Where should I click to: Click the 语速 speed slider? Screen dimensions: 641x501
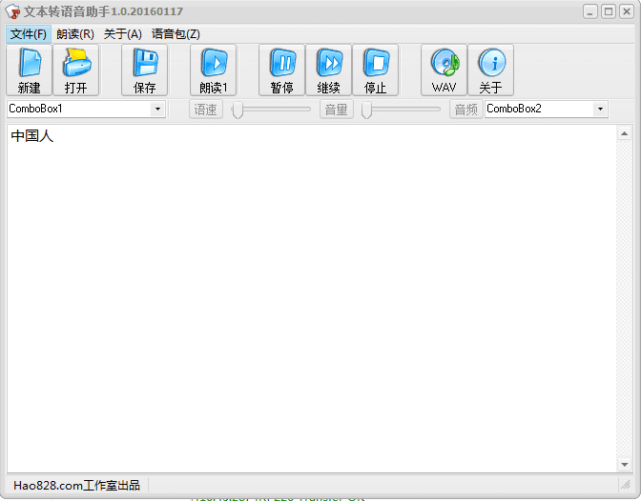pyautogui.click(x=273, y=110)
